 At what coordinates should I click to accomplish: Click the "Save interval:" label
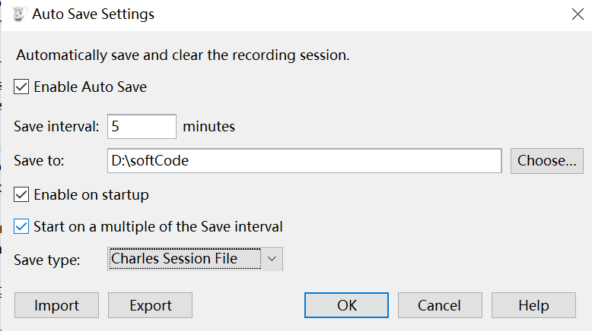(x=57, y=127)
